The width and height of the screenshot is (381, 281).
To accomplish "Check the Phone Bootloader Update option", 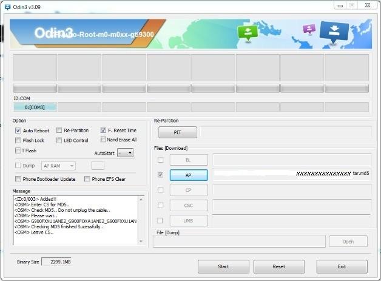I will (x=18, y=179).
